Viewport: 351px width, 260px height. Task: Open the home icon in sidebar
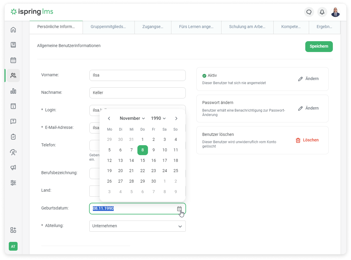coord(13,30)
